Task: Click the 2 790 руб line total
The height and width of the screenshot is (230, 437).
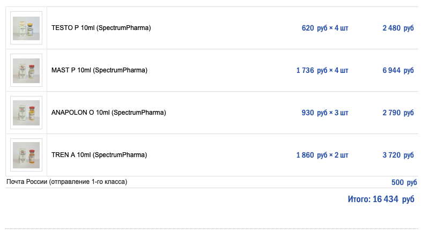Action: click(398, 113)
